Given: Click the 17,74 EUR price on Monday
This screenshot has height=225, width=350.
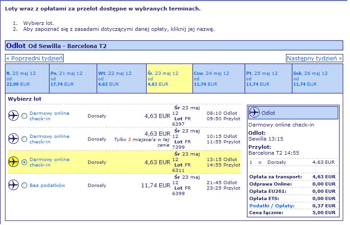Looking at the screenshot, I should [x=62, y=84].
